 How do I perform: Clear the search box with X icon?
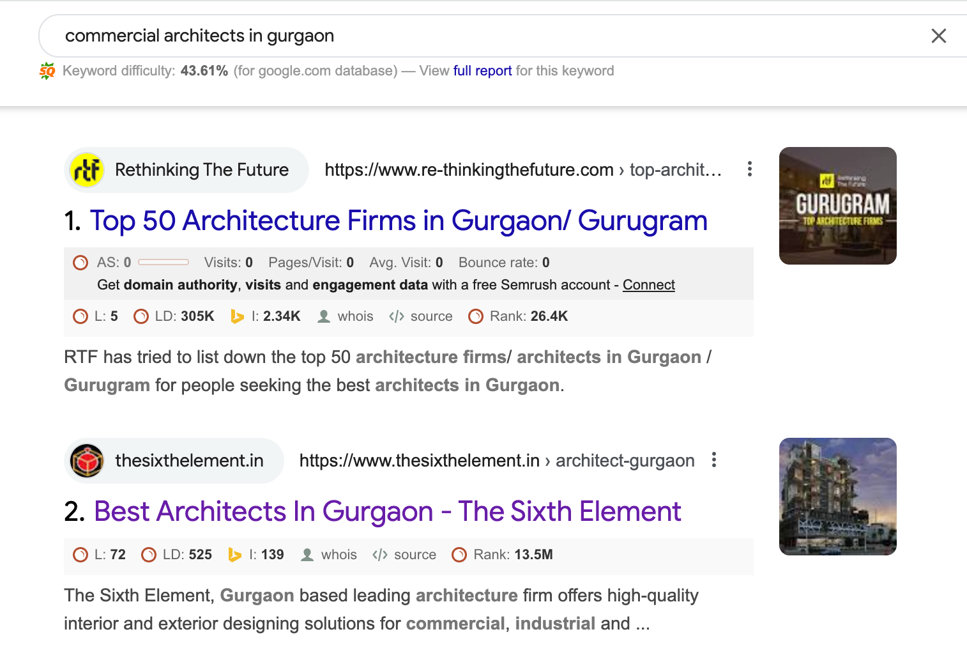(938, 36)
